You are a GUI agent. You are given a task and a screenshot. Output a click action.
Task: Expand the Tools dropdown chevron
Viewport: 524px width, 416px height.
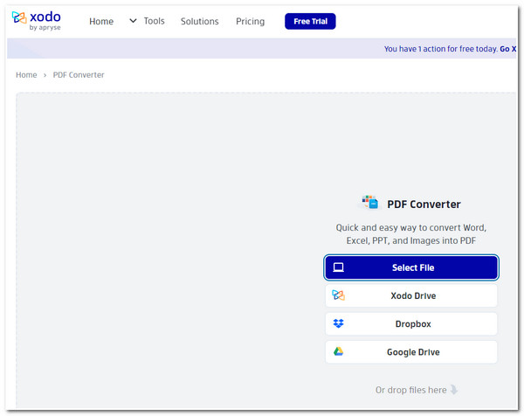[x=133, y=21]
